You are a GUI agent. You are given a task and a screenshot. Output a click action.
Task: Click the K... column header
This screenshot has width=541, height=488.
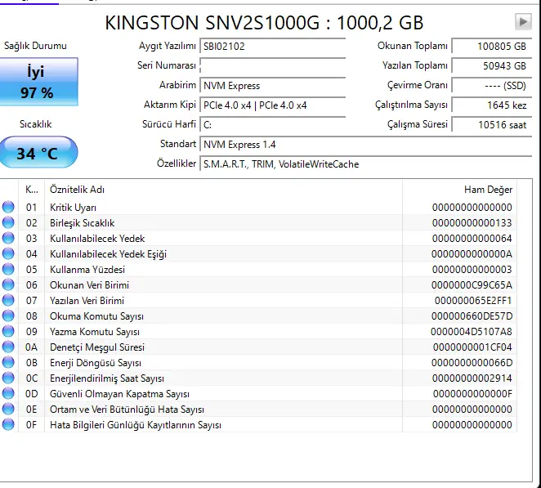31,190
